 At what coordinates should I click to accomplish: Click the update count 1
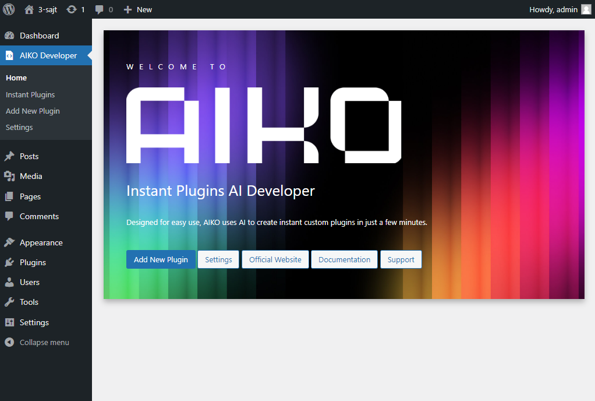83,9
